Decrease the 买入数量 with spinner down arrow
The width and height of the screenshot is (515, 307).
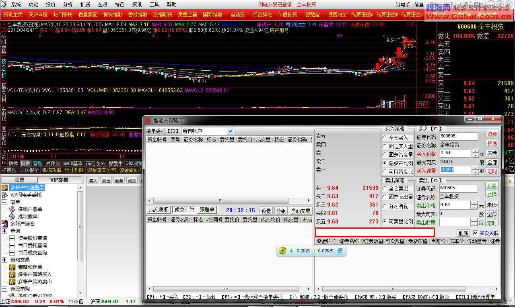[x=475, y=172]
